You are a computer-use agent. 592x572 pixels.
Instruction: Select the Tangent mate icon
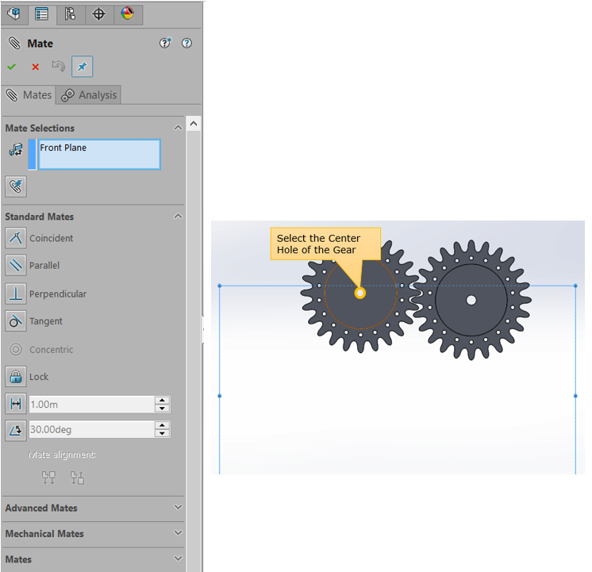pos(16,321)
